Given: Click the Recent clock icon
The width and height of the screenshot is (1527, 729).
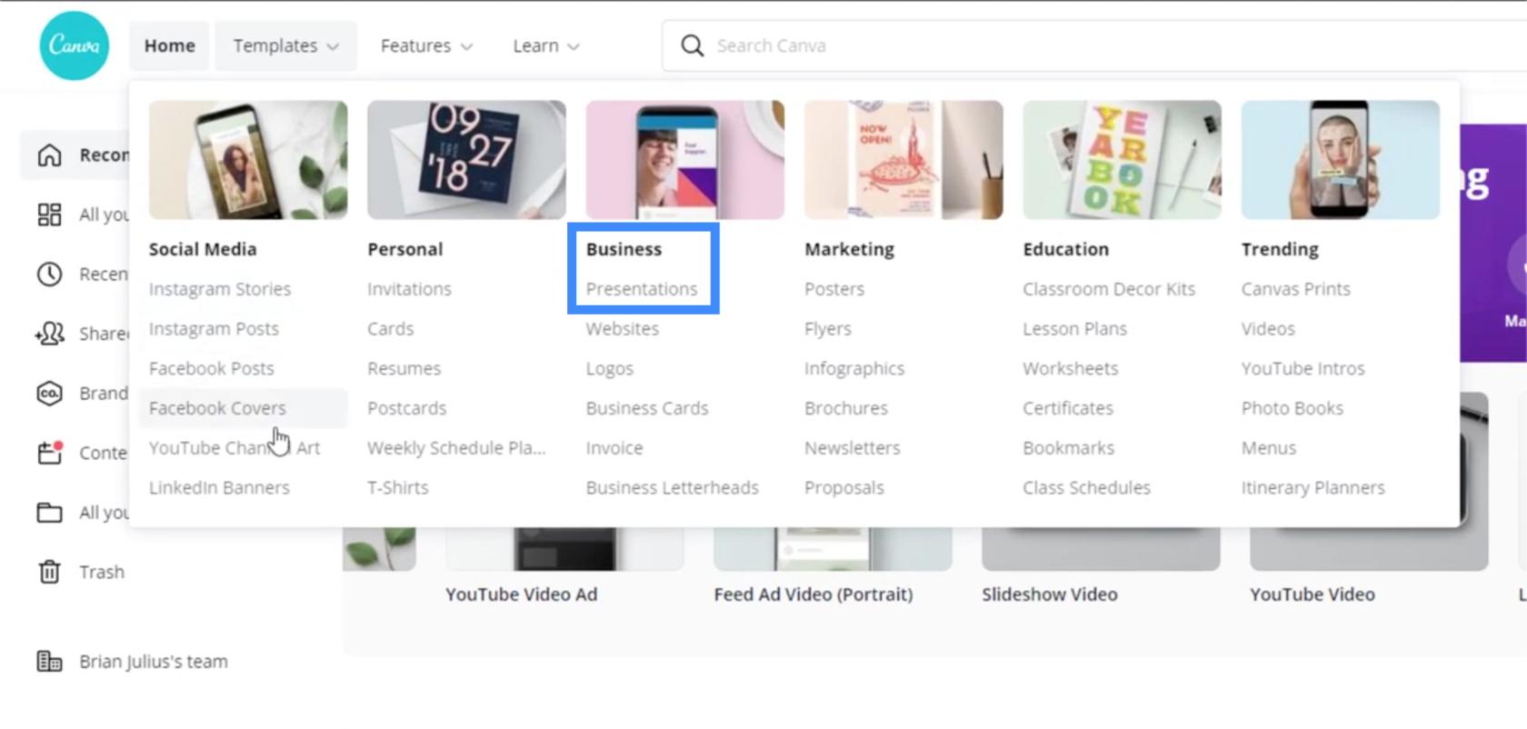Looking at the screenshot, I should pyautogui.click(x=49, y=274).
